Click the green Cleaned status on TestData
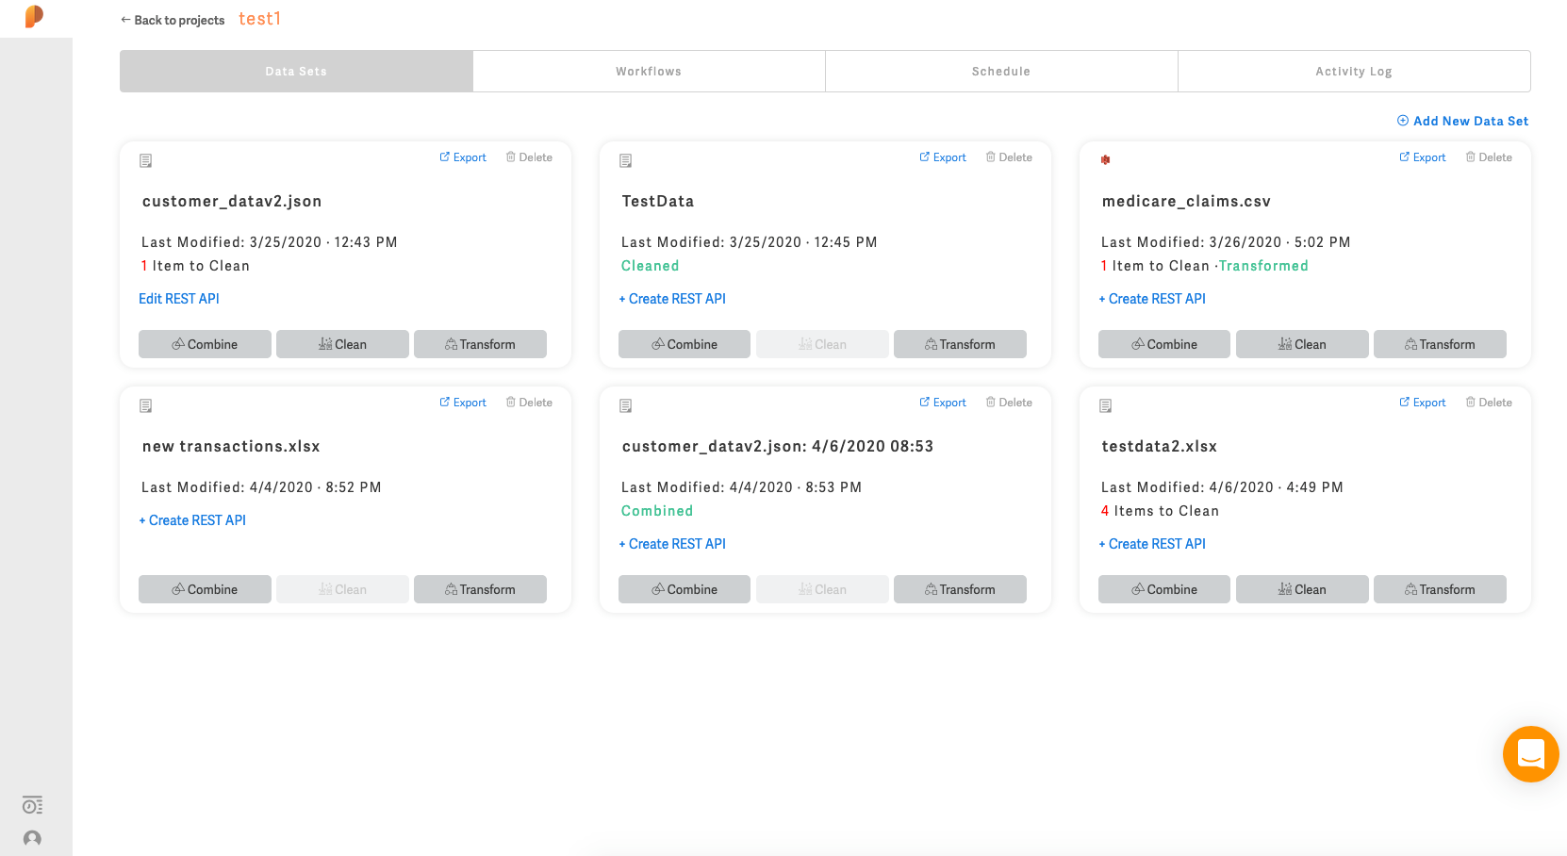 tap(650, 266)
